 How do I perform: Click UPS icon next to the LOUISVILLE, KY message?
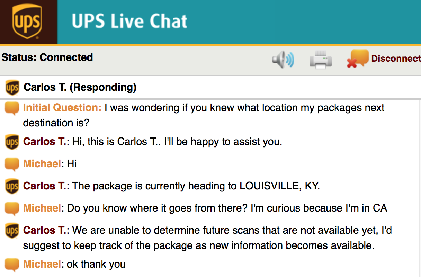(x=12, y=186)
